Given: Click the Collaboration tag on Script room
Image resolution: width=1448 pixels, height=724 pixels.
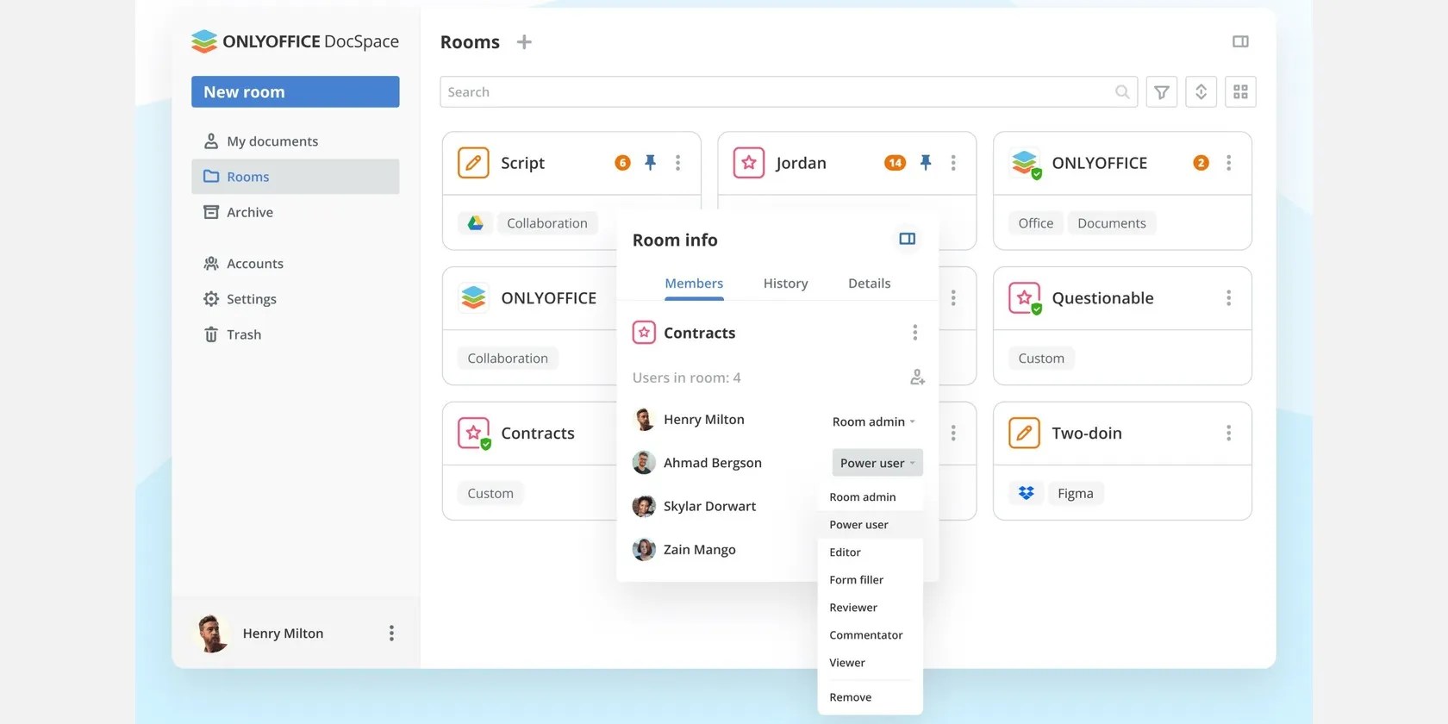Looking at the screenshot, I should click(547, 223).
